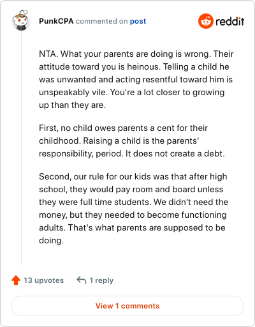The width and height of the screenshot is (255, 327).
Task: Click the reddit wordmark text
Action: point(229,21)
